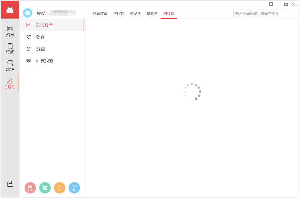
Task: Open the green shopping cart icon
Action: 45,188
